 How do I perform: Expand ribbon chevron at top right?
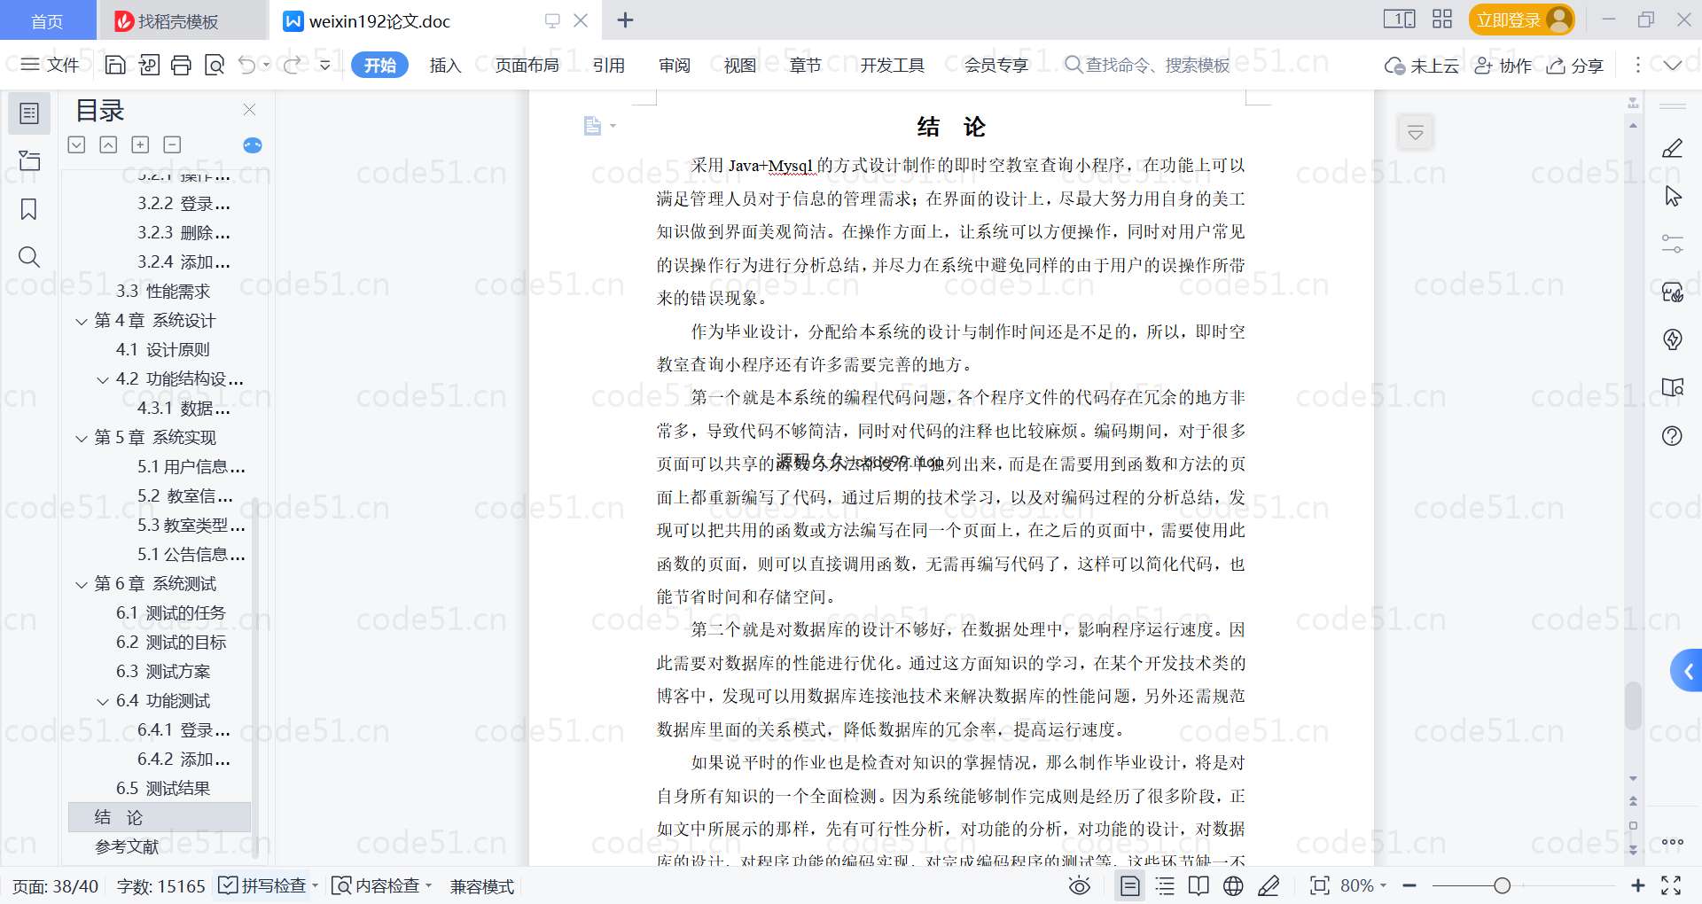point(1673,65)
